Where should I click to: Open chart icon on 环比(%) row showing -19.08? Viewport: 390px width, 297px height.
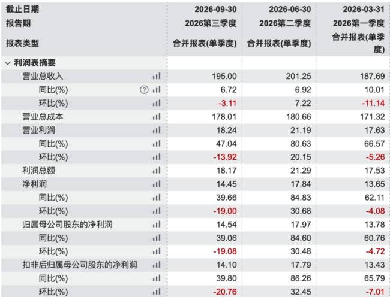pos(157,251)
